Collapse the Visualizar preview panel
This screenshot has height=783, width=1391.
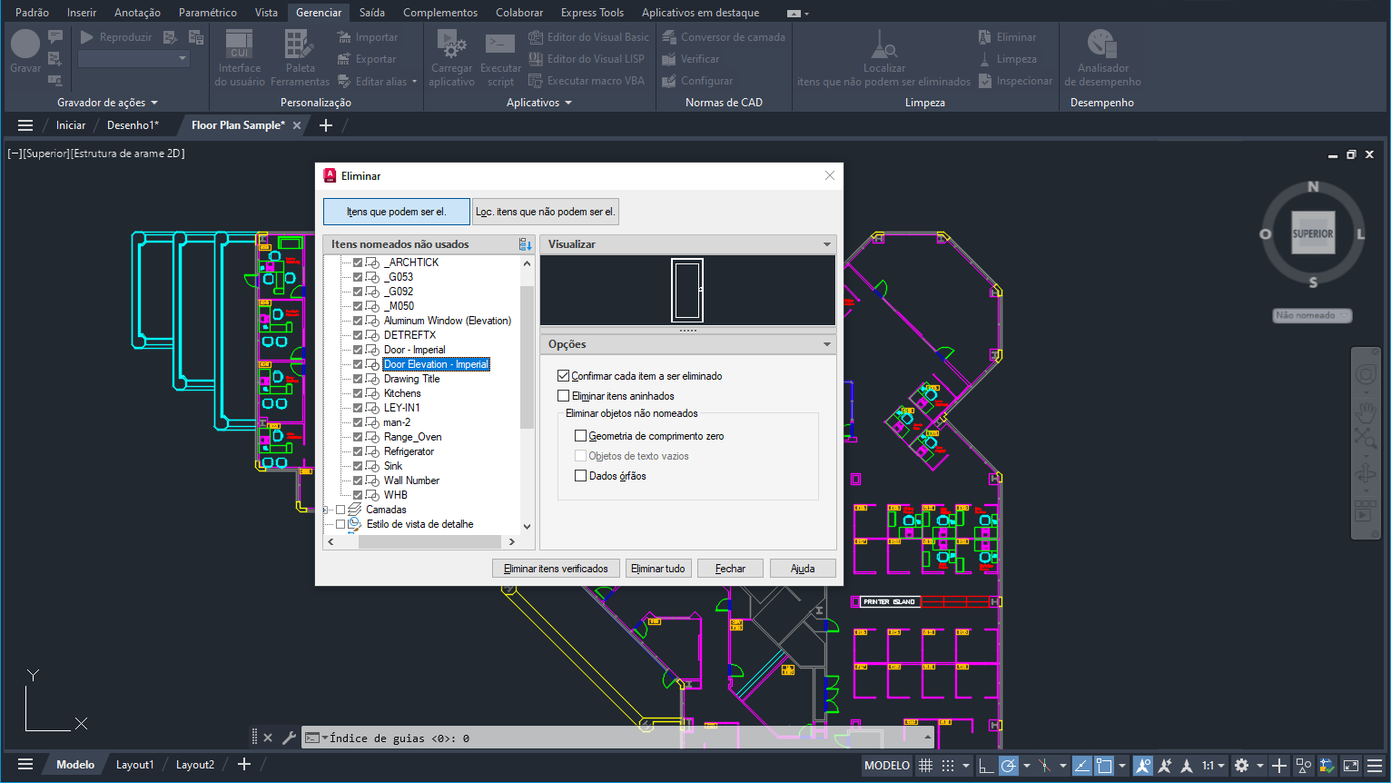(x=826, y=244)
